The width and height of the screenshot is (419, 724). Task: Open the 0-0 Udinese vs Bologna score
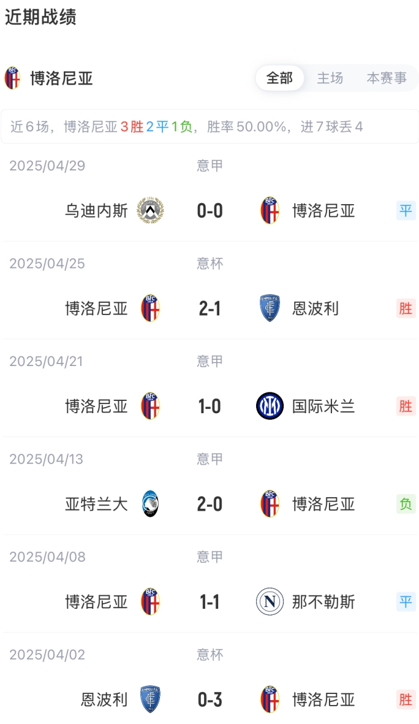click(209, 211)
